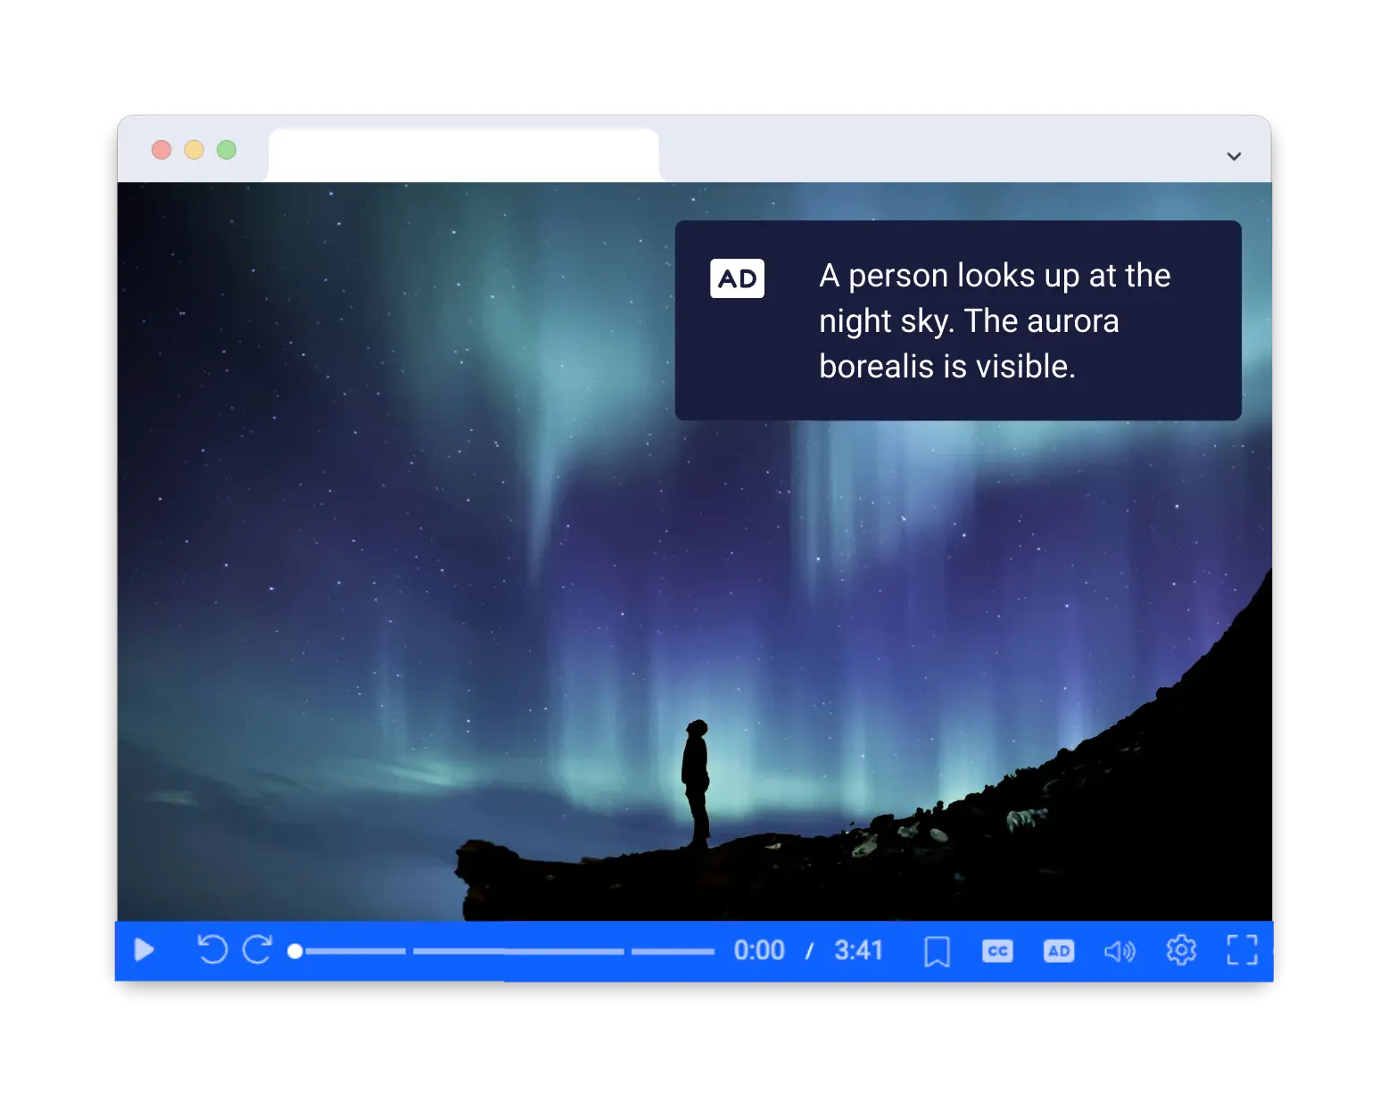Viewport: 1388px width, 1094px height.
Task: Open the bookmark icon in the player bar
Action: pos(938,951)
